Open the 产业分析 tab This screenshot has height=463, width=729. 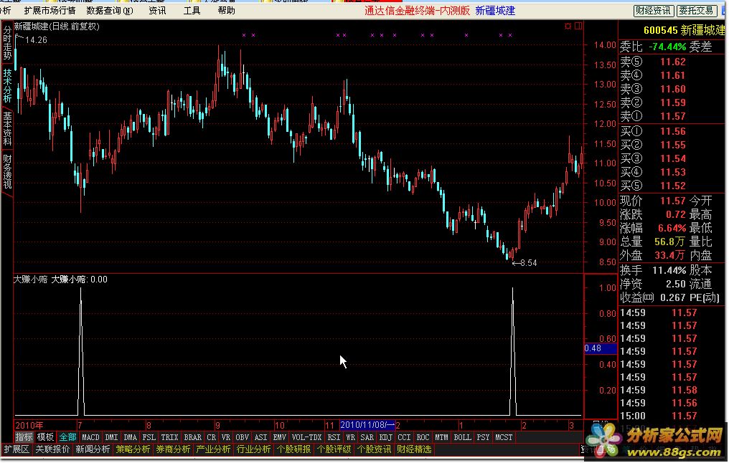pos(213,449)
